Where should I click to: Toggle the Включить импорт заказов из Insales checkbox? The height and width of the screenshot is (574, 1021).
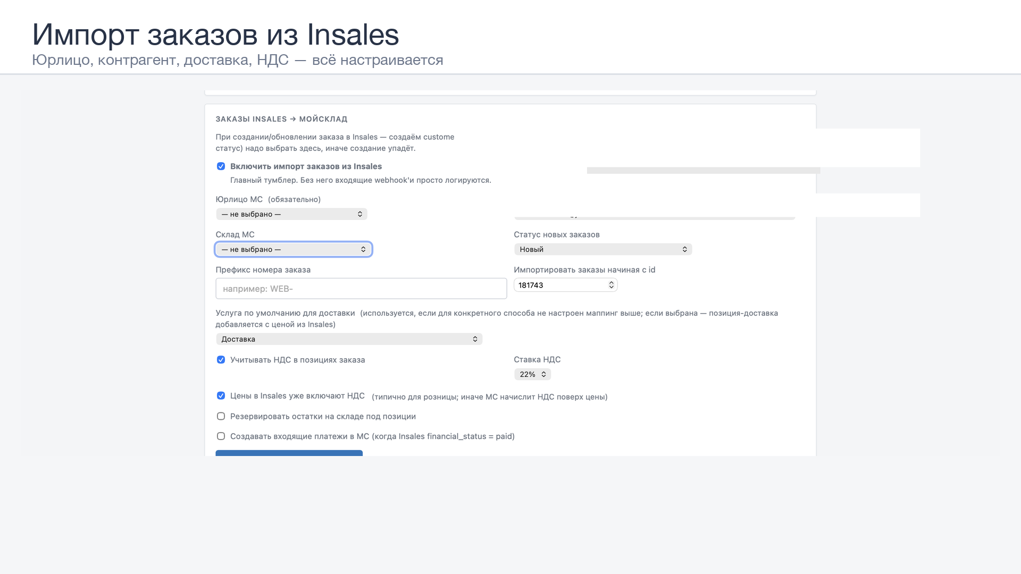point(221,166)
